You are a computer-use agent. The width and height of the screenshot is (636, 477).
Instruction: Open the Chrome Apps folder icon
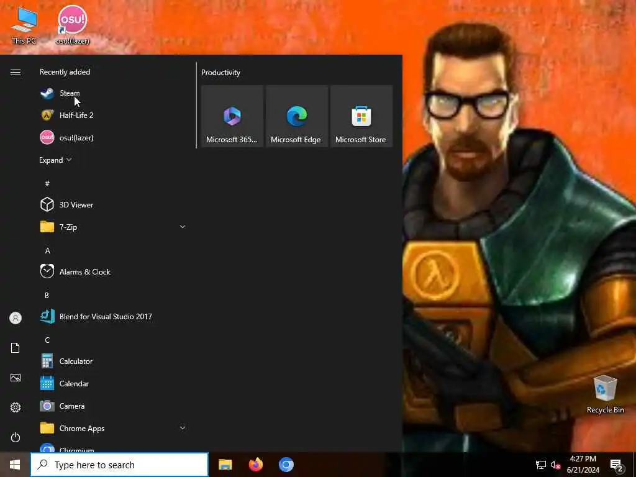(47, 428)
